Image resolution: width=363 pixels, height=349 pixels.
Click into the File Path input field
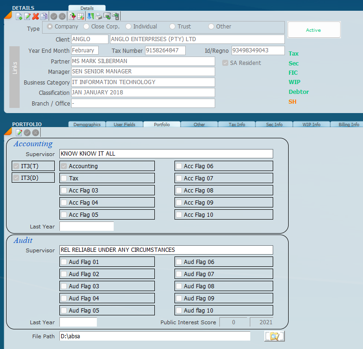click(x=155, y=336)
